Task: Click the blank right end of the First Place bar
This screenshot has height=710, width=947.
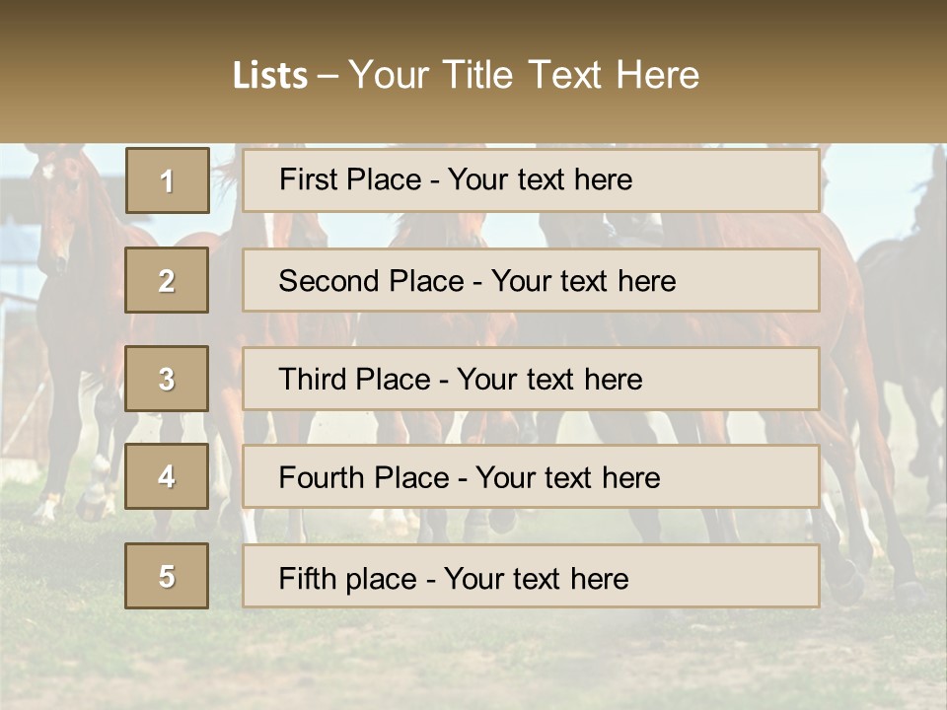Action: [750, 179]
